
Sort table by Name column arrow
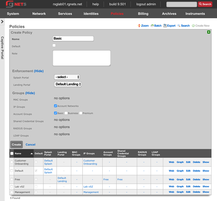coord(31,153)
